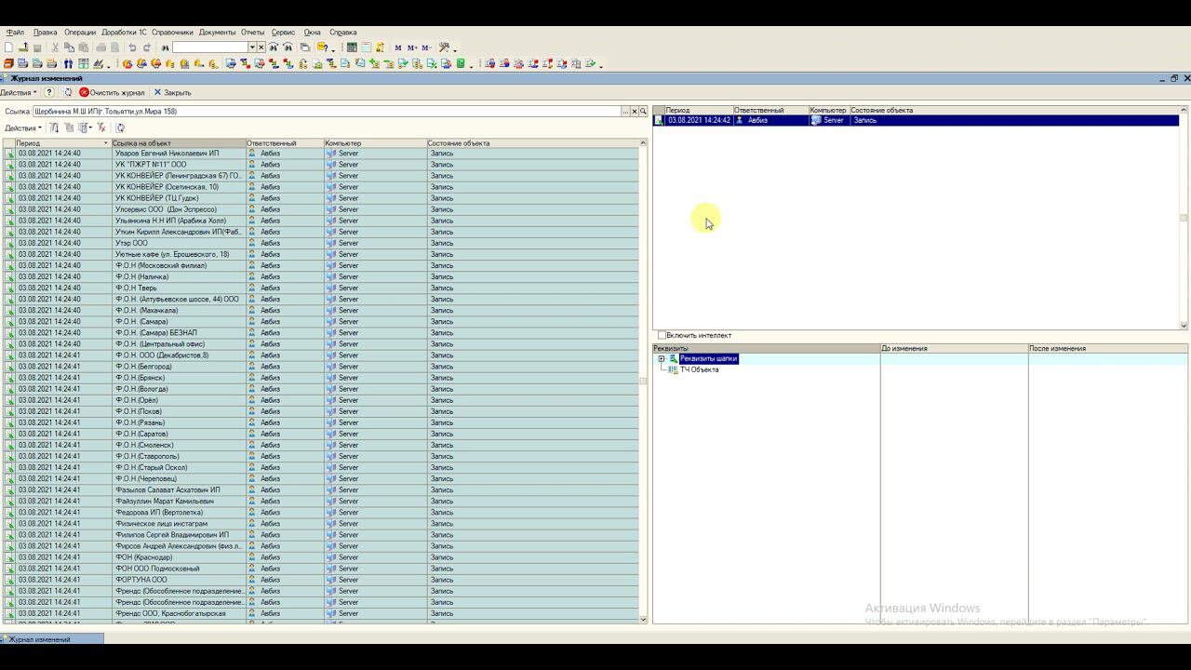Select the row Федорова ИП (Вертолетка)
This screenshot has width=1191, height=670.
coord(321,512)
